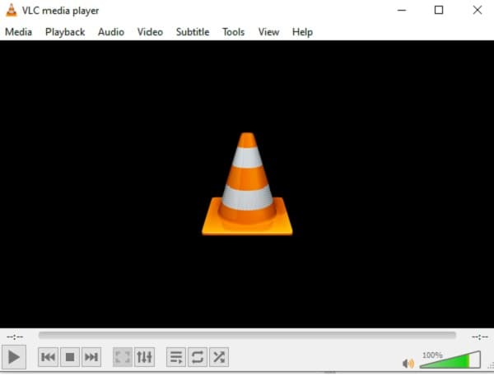
Task: Click the playback seek bar
Action: [247, 335]
